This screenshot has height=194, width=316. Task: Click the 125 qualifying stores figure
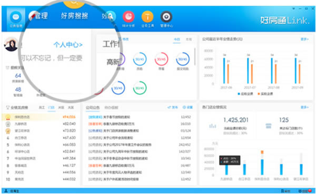pos(284,120)
